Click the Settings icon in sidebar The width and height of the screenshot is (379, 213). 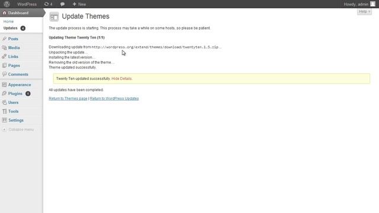(x=4, y=120)
